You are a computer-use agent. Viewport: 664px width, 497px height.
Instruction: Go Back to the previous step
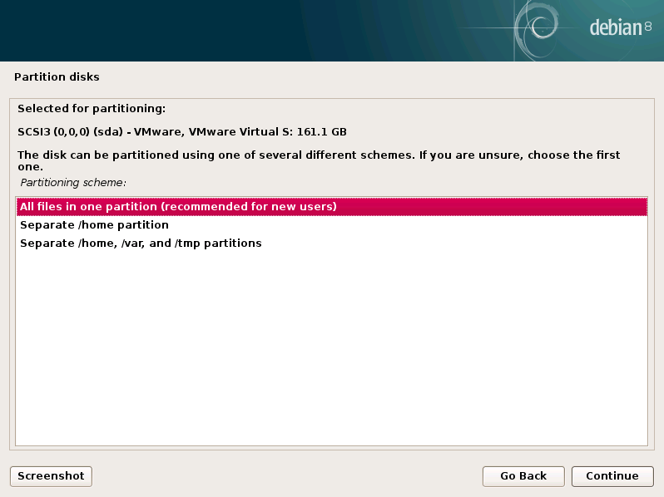click(523, 476)
